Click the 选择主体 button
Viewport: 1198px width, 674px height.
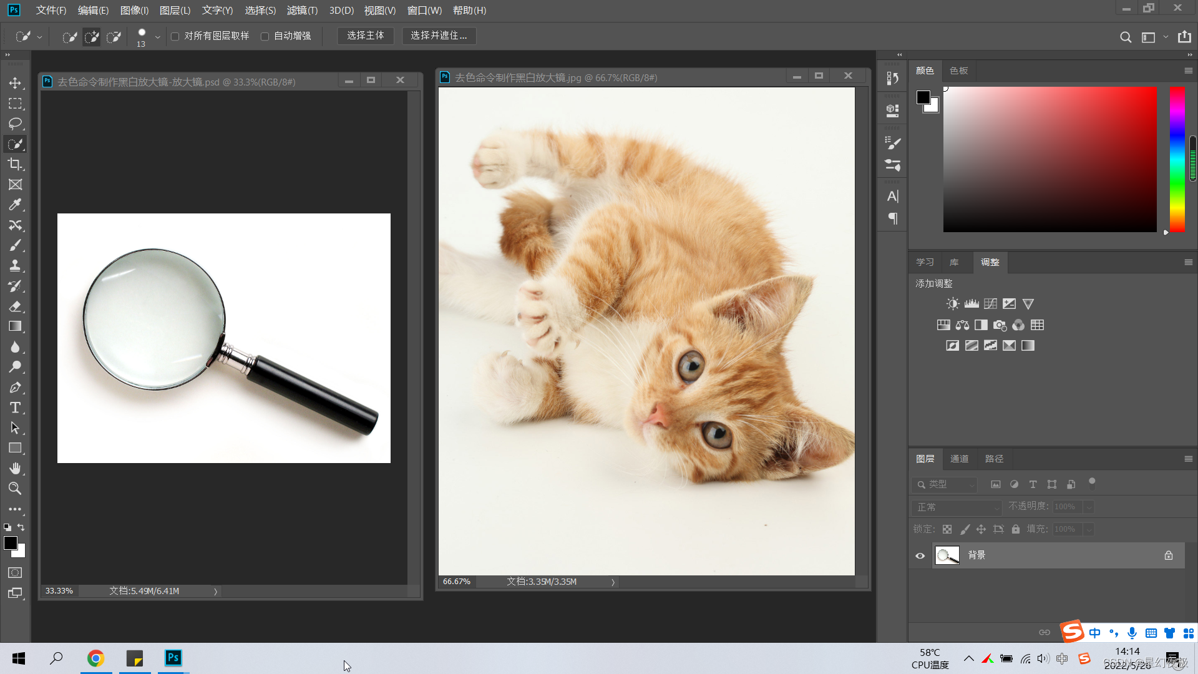[366, 36]
